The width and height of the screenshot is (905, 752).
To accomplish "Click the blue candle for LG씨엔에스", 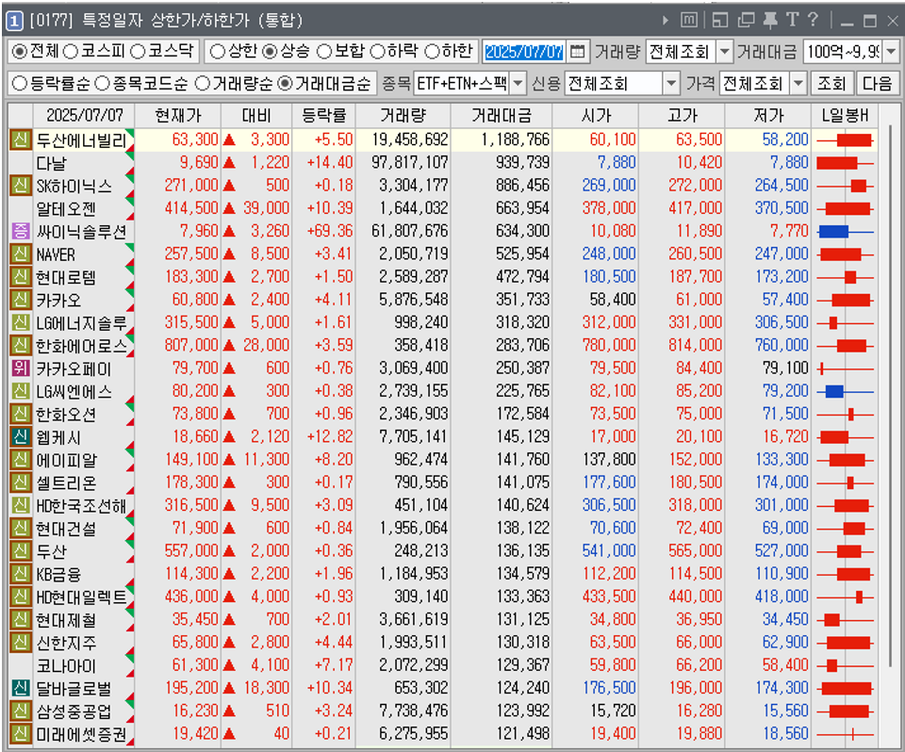I will point(834,392).
